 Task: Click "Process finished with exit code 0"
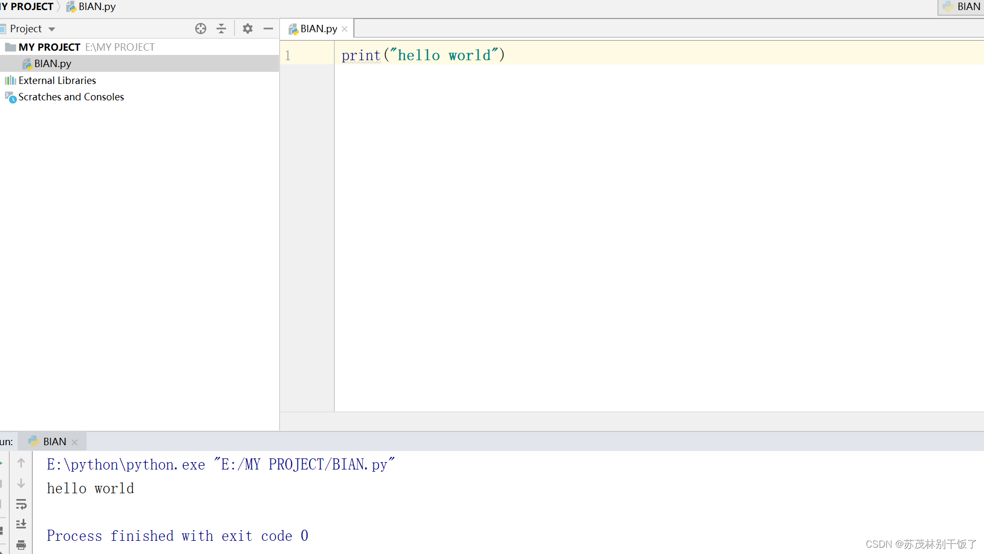coord(177,536)
